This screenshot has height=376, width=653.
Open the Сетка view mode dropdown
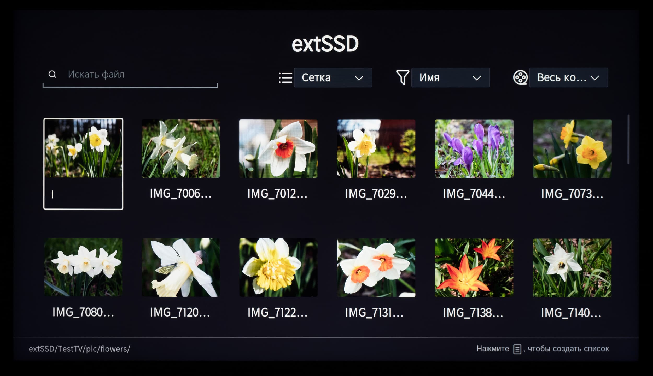point(333,78)
